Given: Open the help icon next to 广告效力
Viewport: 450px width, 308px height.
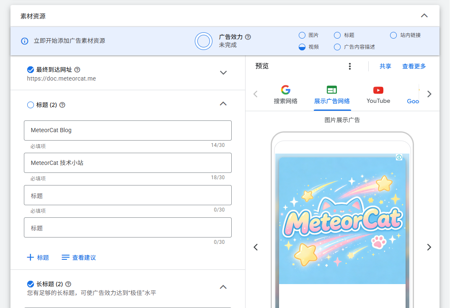Looking at the screenshot, I should [248, 37].
